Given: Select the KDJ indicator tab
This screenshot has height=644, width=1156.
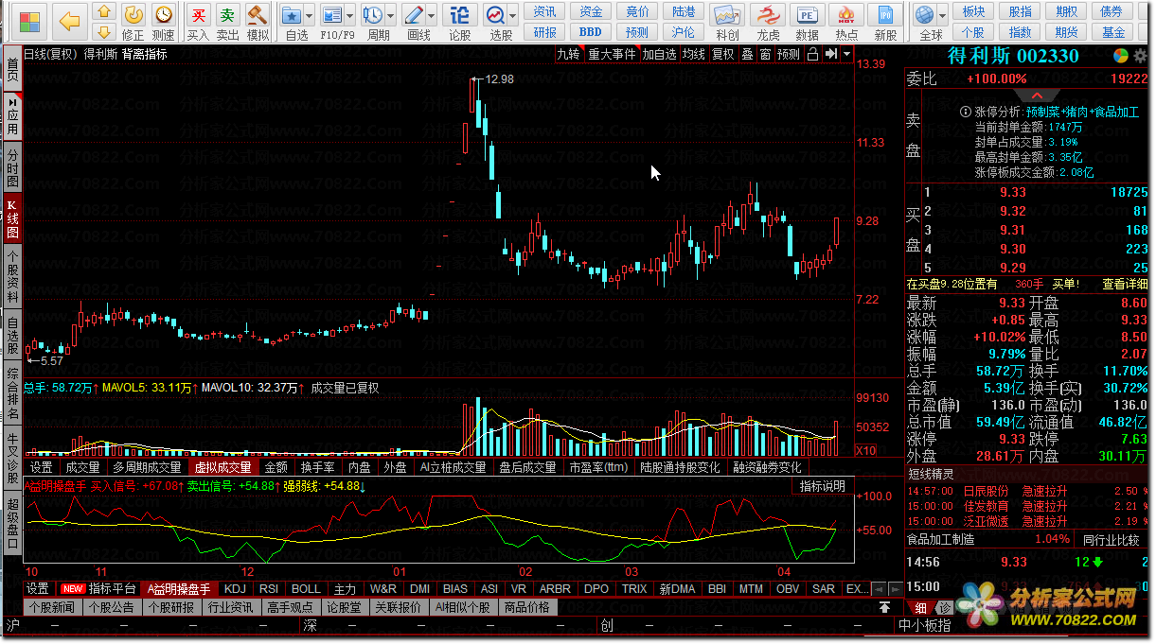Looking at the screenshot, I should (235, 588).
